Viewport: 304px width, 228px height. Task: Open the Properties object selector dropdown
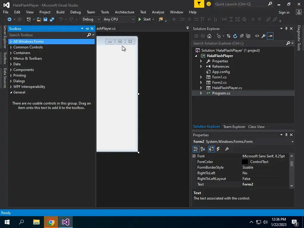click(292, 142)
